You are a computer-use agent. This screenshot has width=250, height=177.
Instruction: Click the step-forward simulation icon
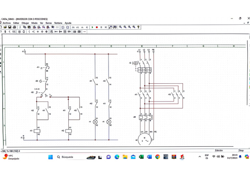coord(106,27)
